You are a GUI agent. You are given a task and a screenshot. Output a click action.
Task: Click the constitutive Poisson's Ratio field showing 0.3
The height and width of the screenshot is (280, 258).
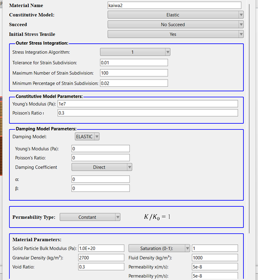(148, 113)
